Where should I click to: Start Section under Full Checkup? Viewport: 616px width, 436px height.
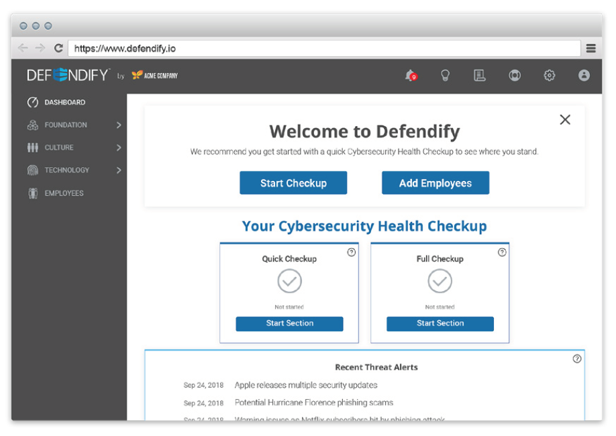tap(440, 324)
